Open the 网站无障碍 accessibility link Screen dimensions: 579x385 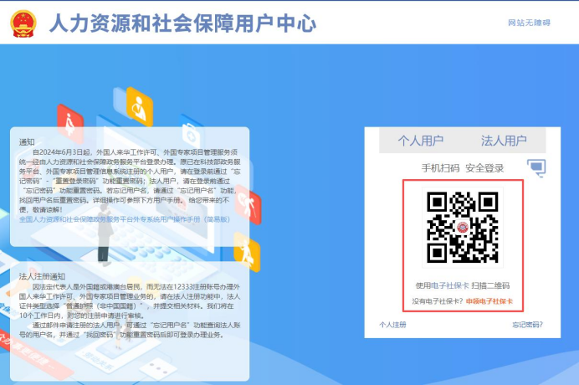point(529,23)
